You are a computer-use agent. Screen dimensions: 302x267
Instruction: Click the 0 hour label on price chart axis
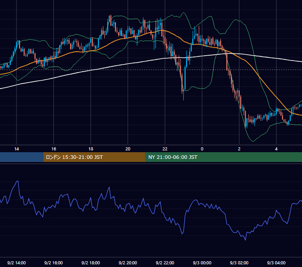click(x=202, y=149)
